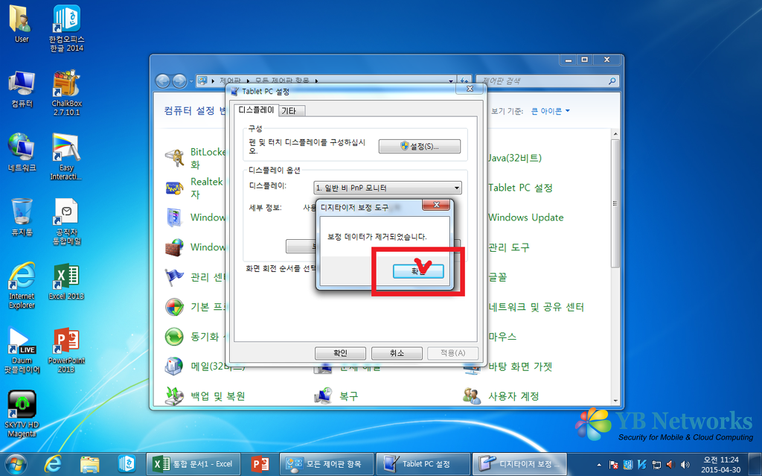Image resolution: width=762 pixels, height=476 pixels.
Task: Close the Tablet PC 설정 dialog
Action: coord(470,89)
